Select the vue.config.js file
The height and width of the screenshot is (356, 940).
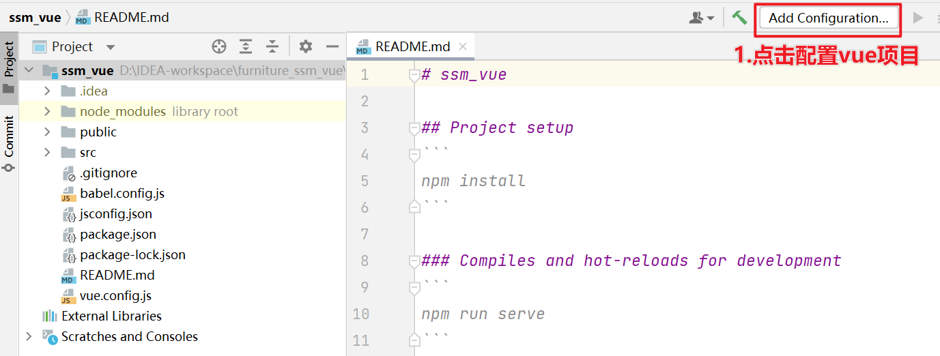tap(115, 295)
